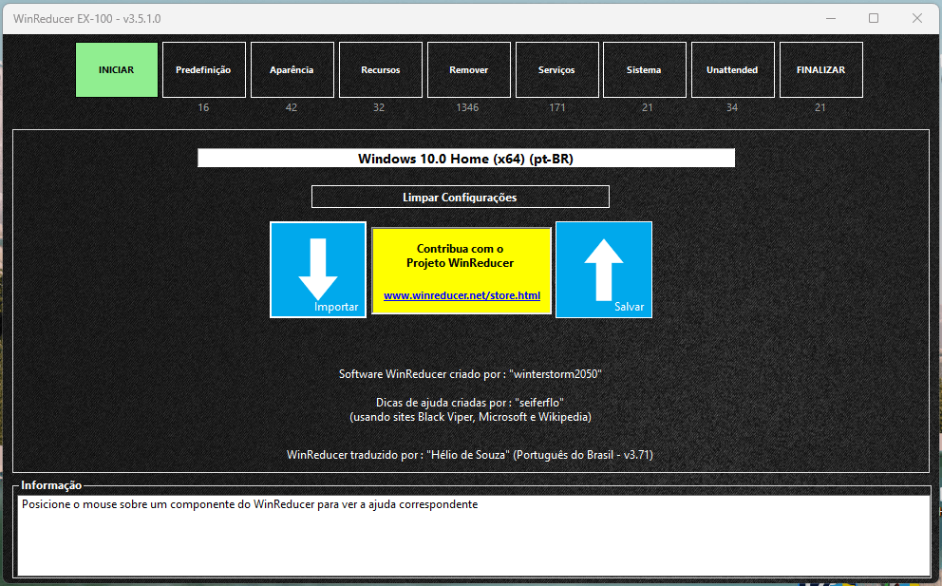Click the count 1346 under Remover
942x586 pixels.
467,107
